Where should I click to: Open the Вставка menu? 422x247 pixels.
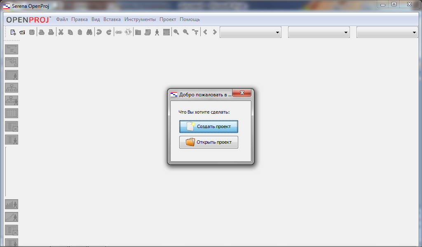point(112,19)
